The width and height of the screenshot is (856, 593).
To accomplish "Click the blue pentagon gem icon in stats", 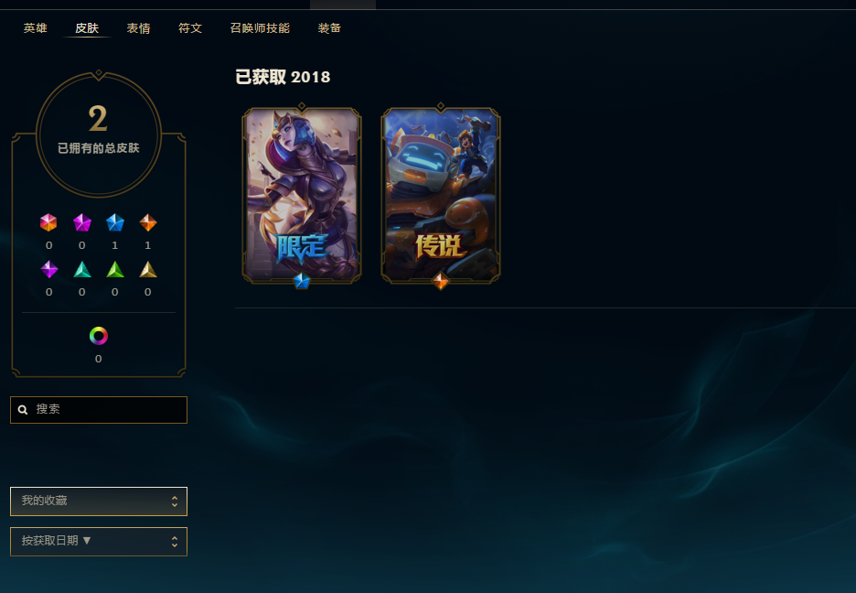I will coord(115,222).
